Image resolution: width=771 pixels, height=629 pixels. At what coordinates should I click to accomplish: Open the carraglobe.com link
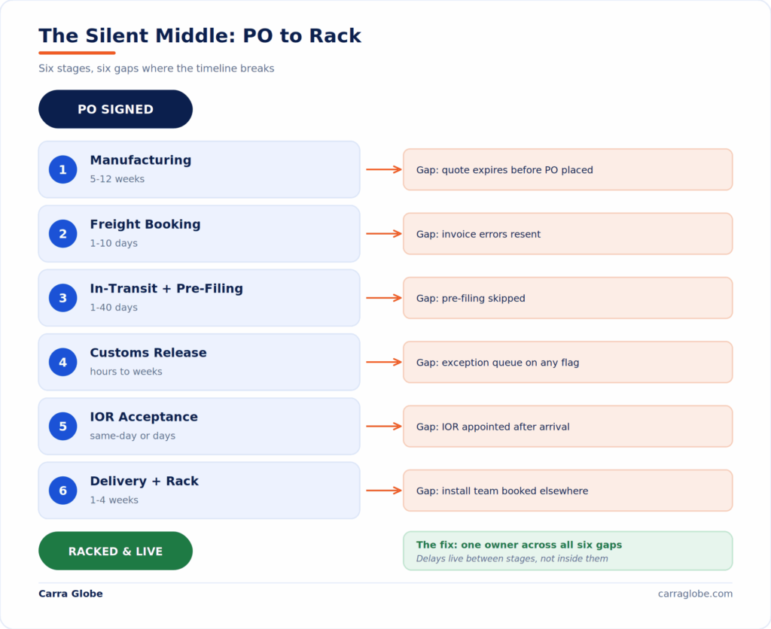[x=695, y=594]
